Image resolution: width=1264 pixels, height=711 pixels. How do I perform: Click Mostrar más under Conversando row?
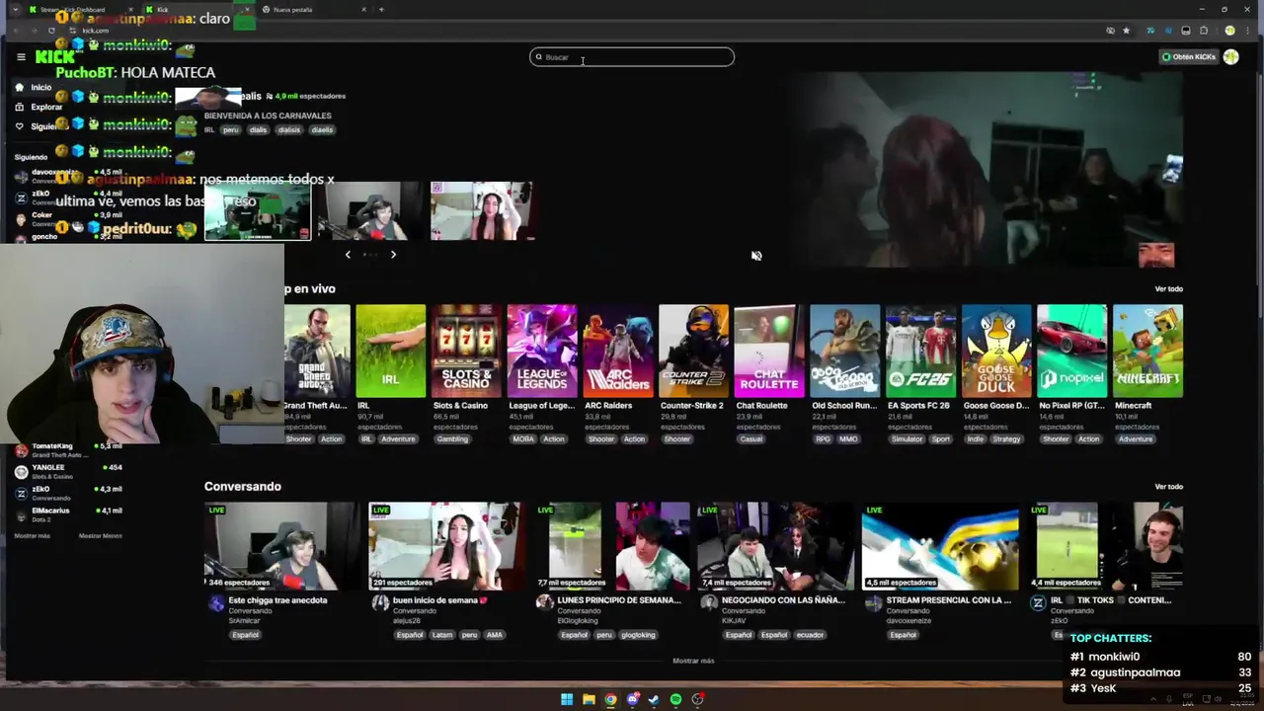click(x=693, y=661)
